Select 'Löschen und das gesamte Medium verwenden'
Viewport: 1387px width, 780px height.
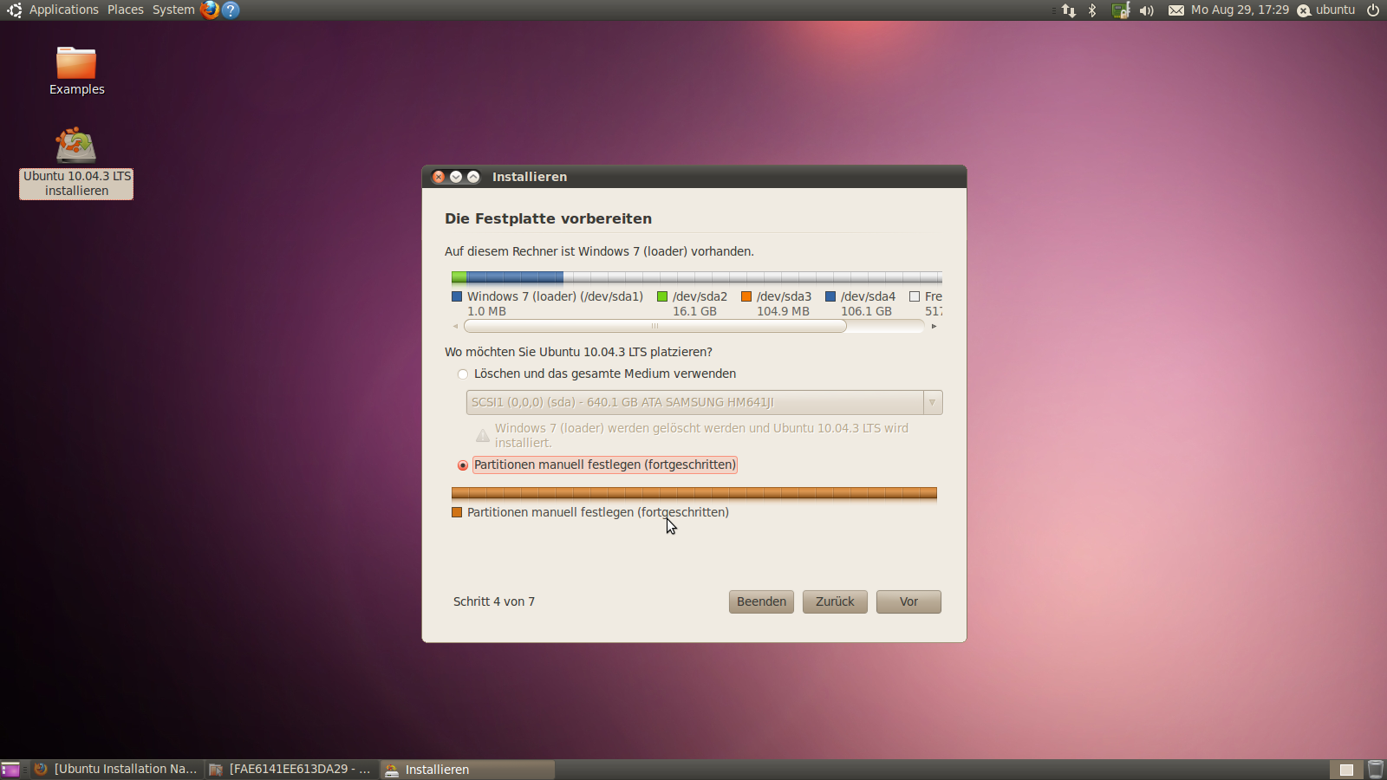(463, 374)
